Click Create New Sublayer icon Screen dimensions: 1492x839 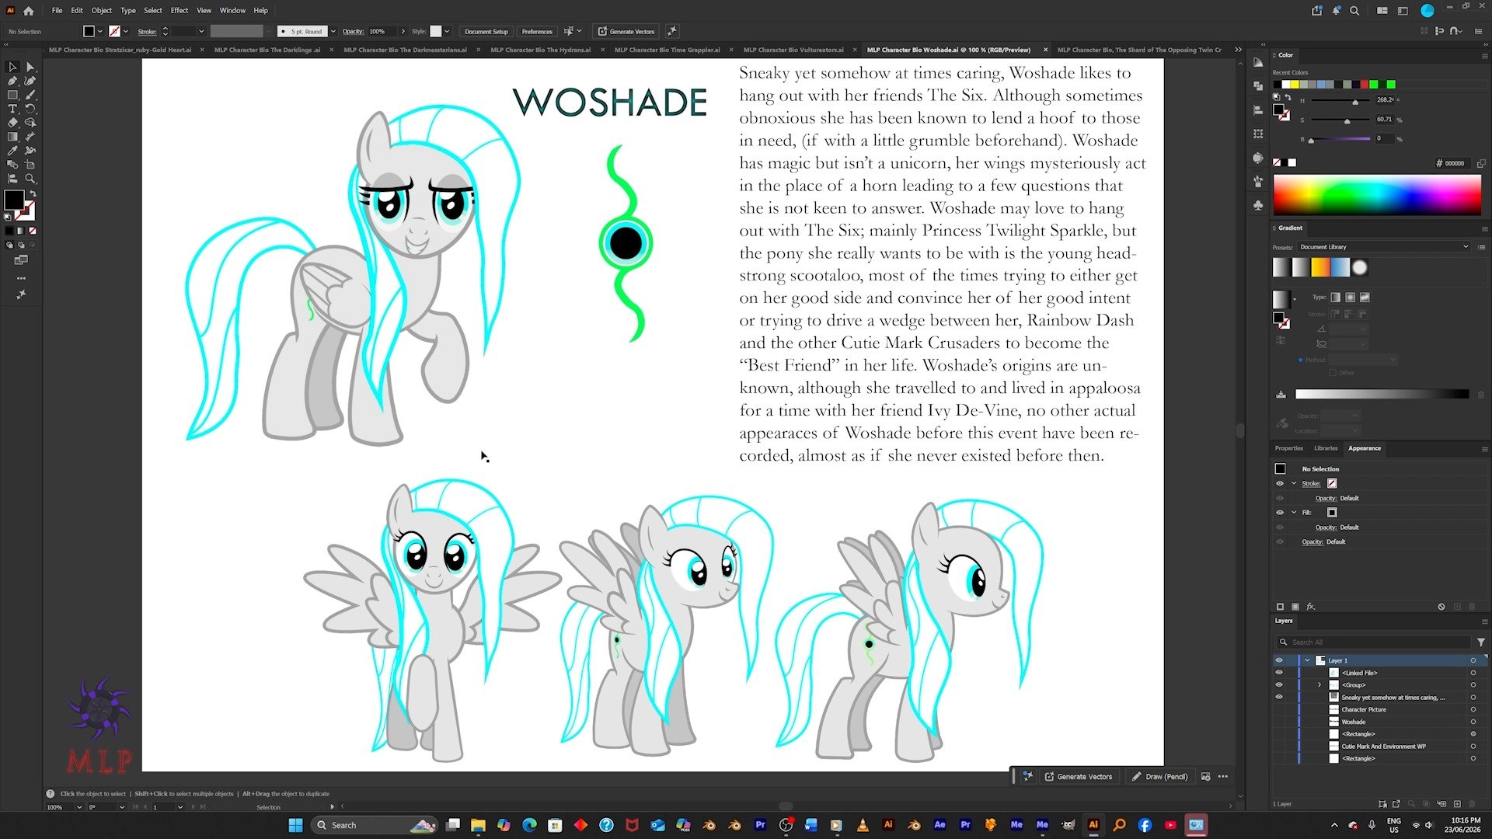(1441, 804)
